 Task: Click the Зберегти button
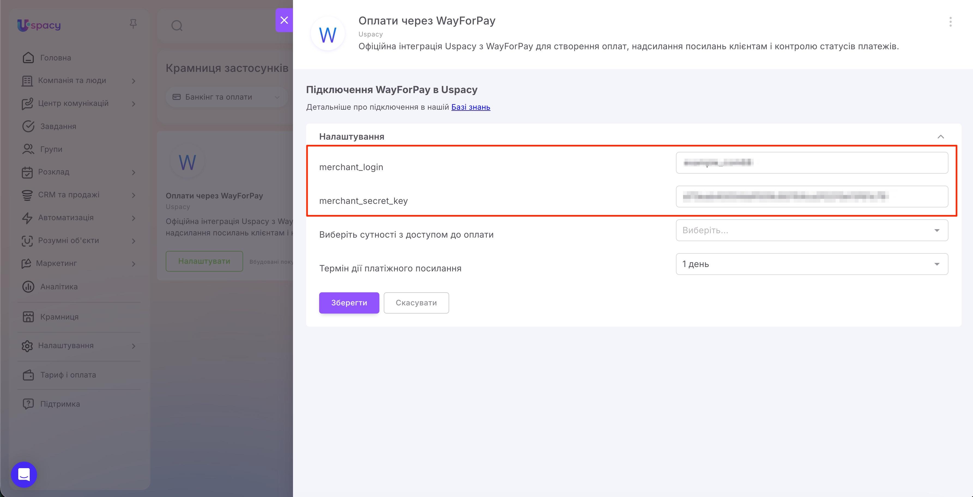click(349, 303)
